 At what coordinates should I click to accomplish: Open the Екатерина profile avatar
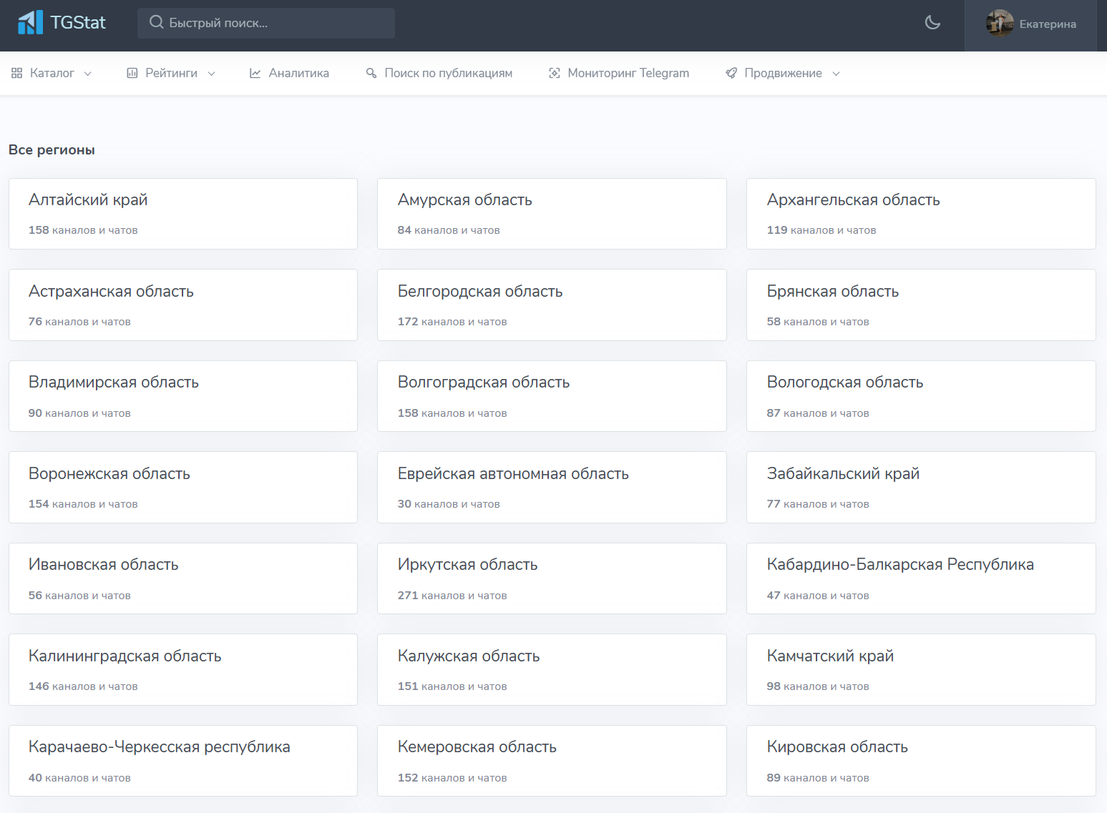[x=999, y=24]
